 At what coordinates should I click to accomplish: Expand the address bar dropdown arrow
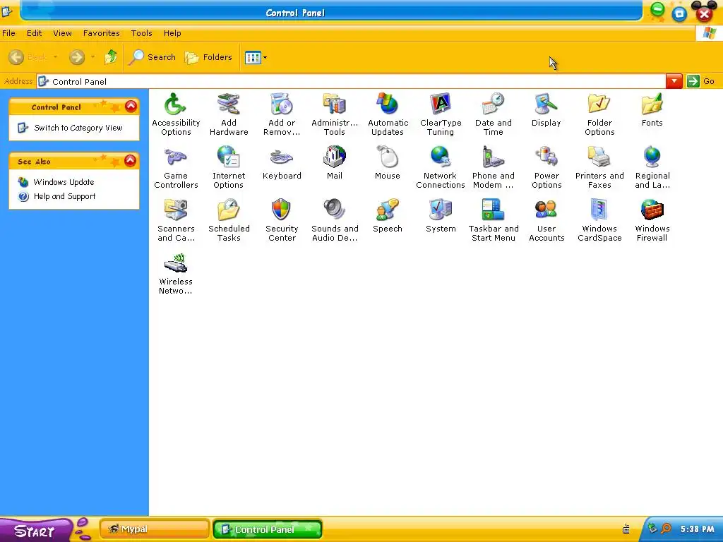click(674, 82)
